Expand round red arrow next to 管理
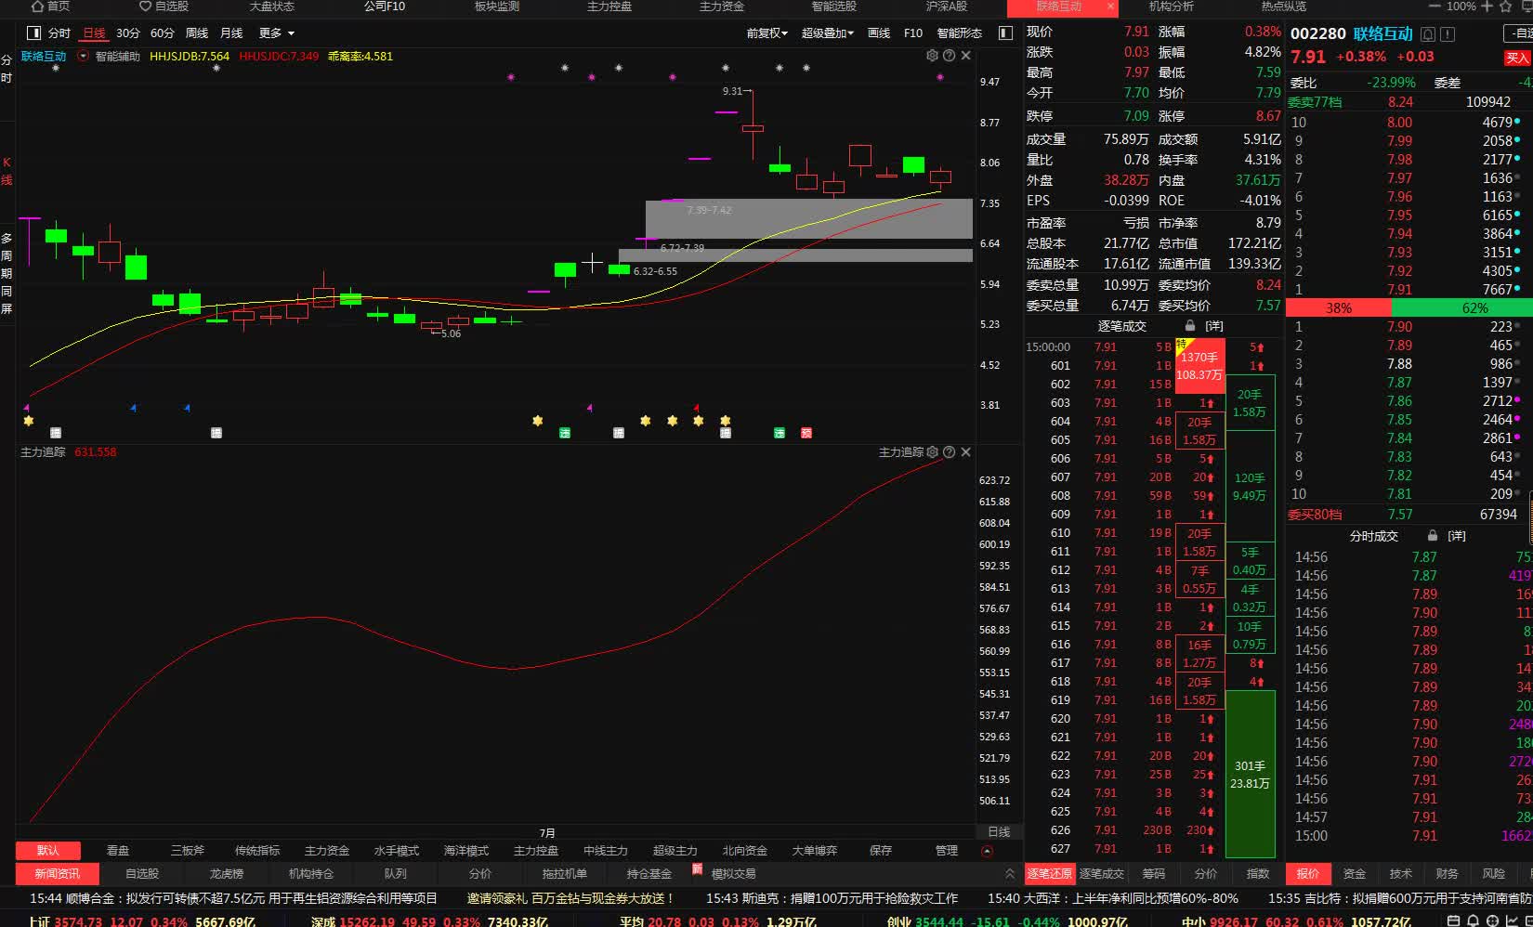Viewport: 1533px width, 927px height. click(988, 851)
